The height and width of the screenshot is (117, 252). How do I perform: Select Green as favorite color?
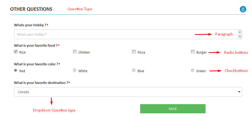[193, 71]
